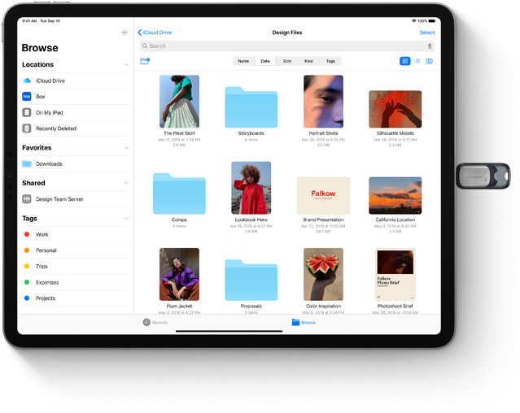Switch to column view
The width and height of the screenshot is (520, 413).
[429, 61]
